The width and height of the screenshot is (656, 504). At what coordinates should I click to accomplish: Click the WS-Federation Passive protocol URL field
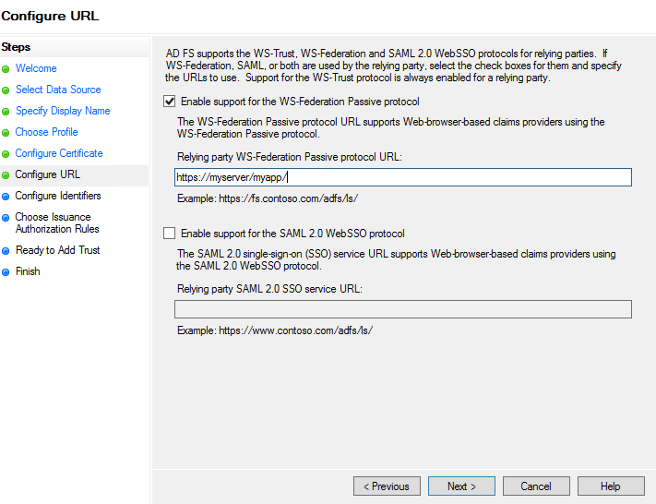[403, 177]
